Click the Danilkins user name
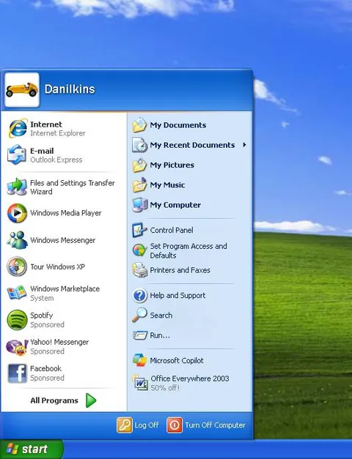 70,89
